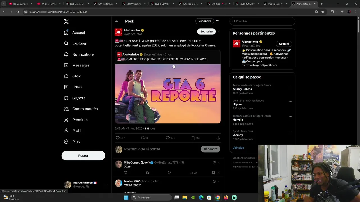This screenshot has width=360, height=202.
Task: Bookmark this page with the star icon
Action: [x=323, y=12]
